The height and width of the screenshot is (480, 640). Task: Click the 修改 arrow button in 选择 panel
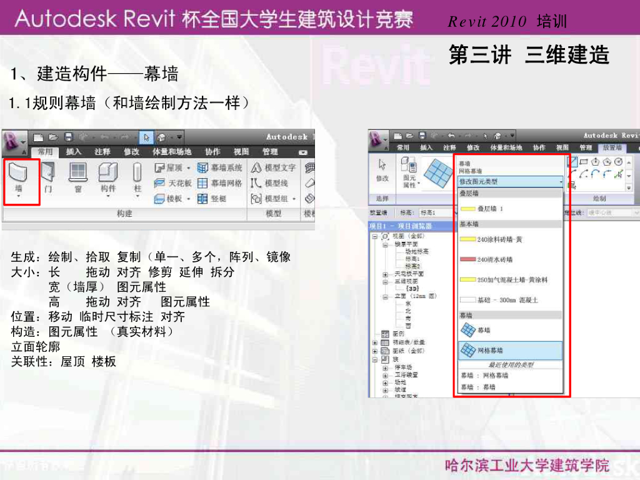tap(382, 170)
